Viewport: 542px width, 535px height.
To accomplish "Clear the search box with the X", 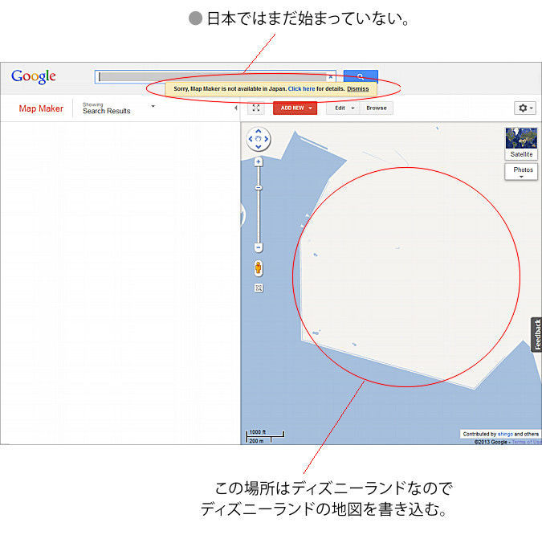I will [331, 77].
